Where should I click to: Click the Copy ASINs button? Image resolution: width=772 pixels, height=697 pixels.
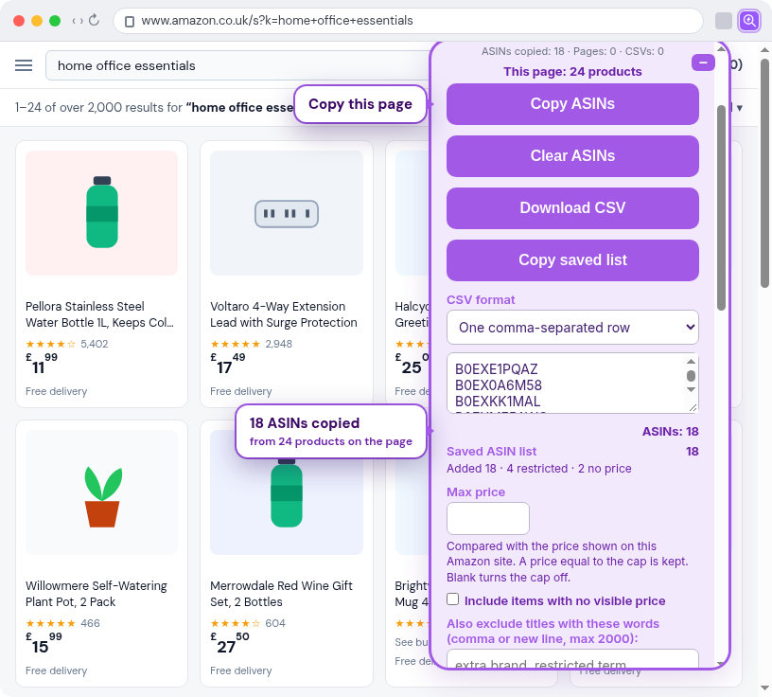tap(572, 104)
